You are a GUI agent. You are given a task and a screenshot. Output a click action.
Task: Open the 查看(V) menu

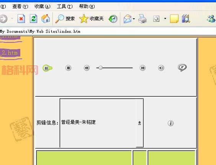tap(20, 6)
